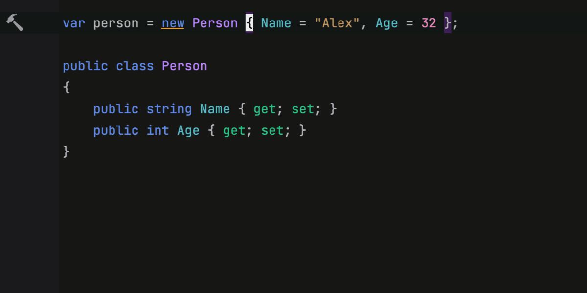Click 'Person' type after the new keyword
This screenshot has height=293, width=587.
tap(215, 23)
